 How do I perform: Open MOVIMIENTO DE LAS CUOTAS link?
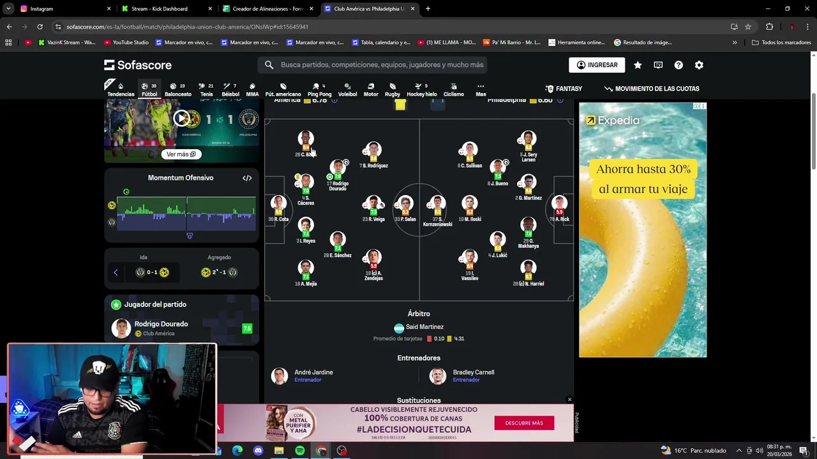point(651,89)
